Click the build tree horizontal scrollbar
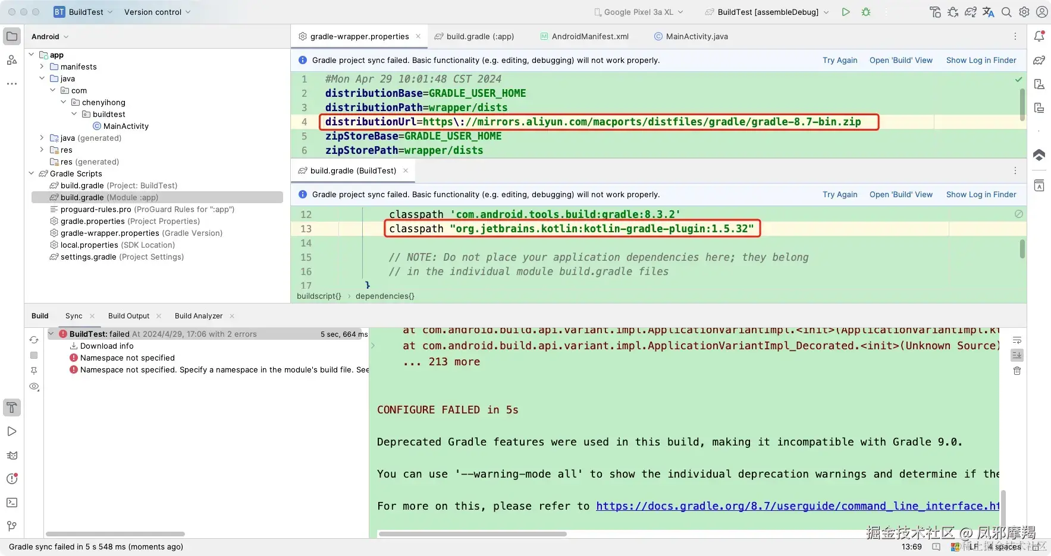The image size is (1051, 556). coord(115,534)
